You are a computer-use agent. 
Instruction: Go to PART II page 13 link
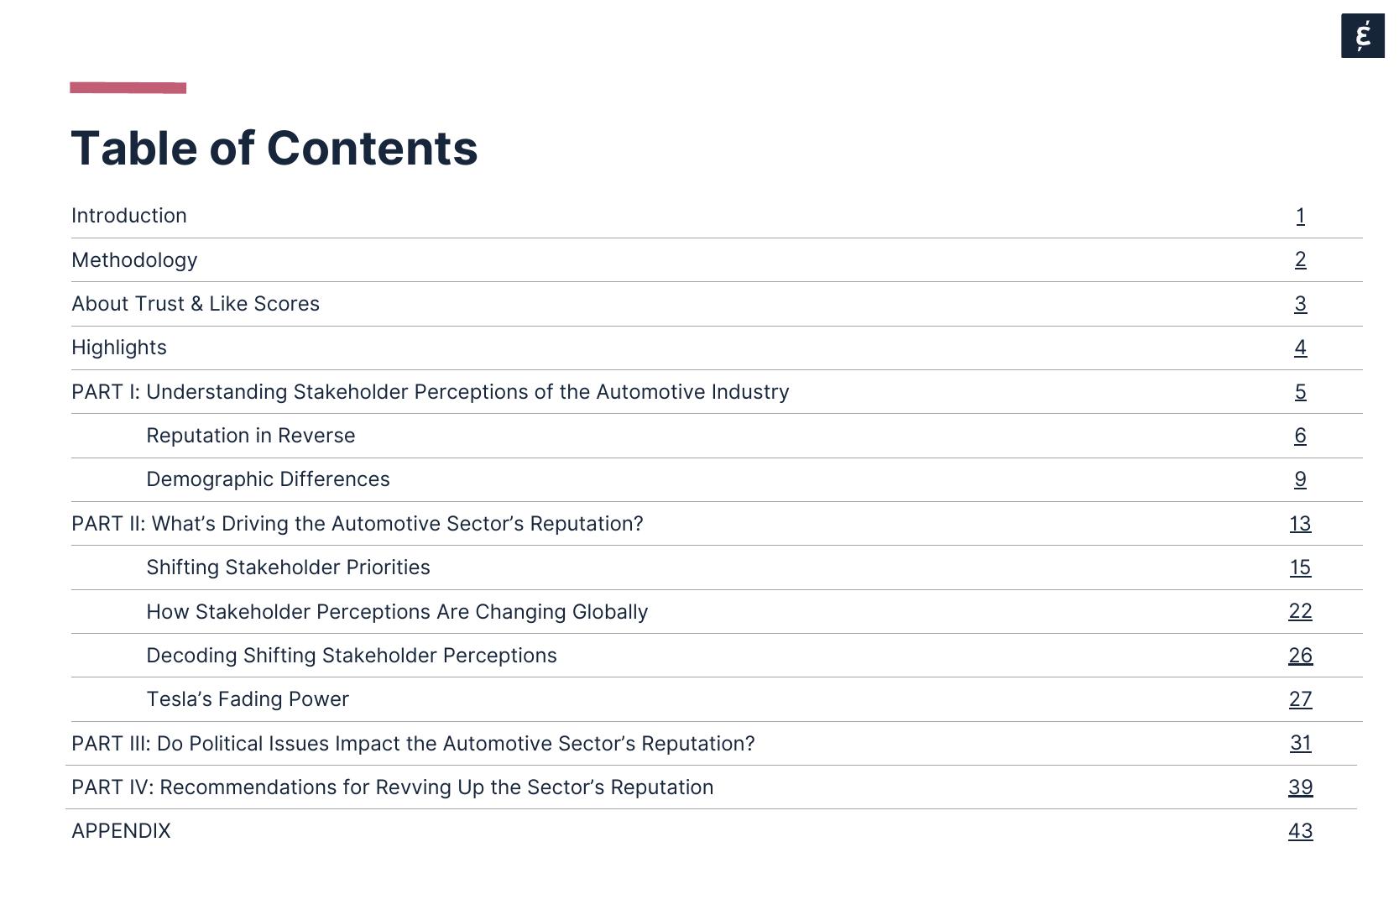tap(1300, 524)
